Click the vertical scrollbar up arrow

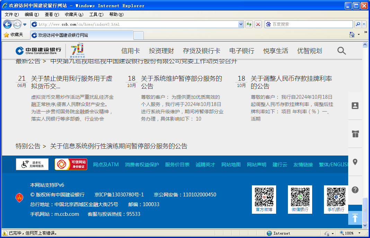[365, 45]
